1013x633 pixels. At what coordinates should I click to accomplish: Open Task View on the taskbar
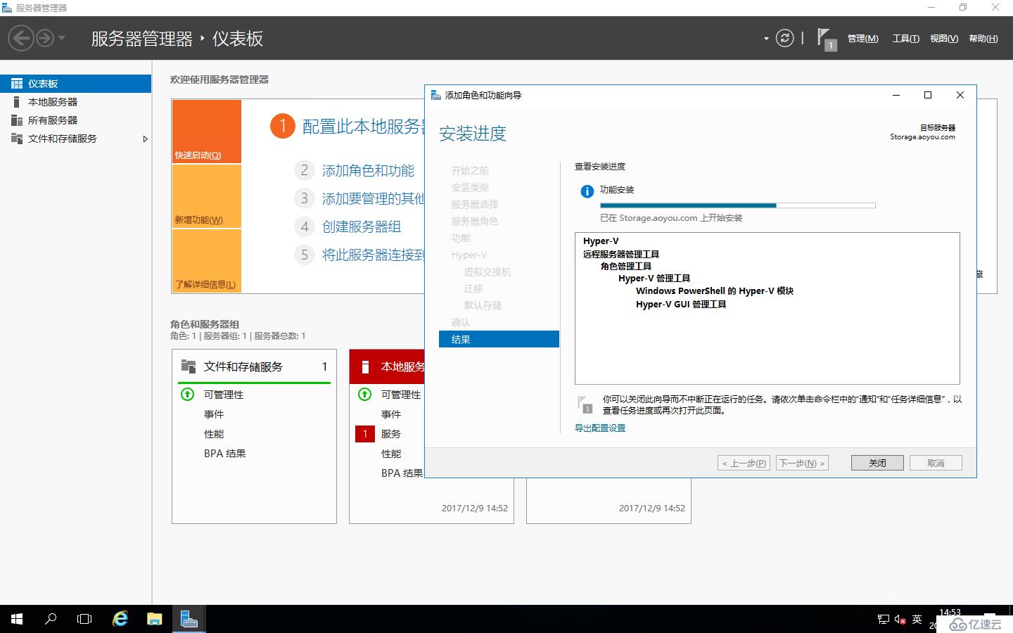84,619
